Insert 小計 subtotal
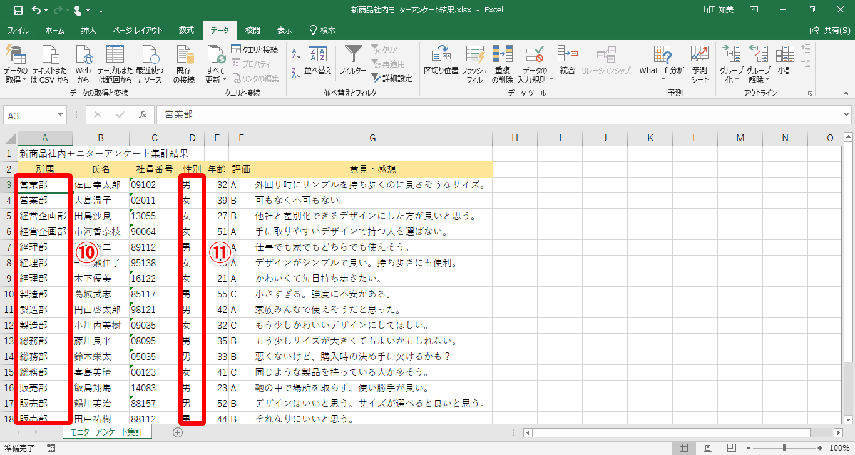The image size is (855, 455). pos(785,60)
